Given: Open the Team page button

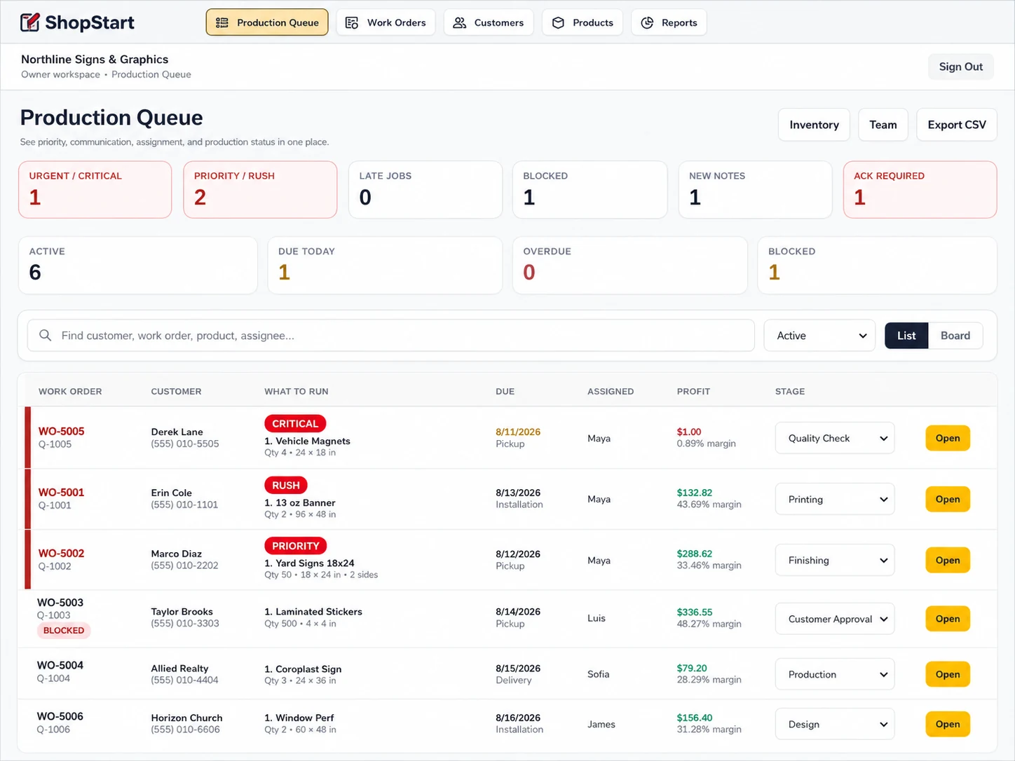Looking at the screenshot, I should (883, 125).
